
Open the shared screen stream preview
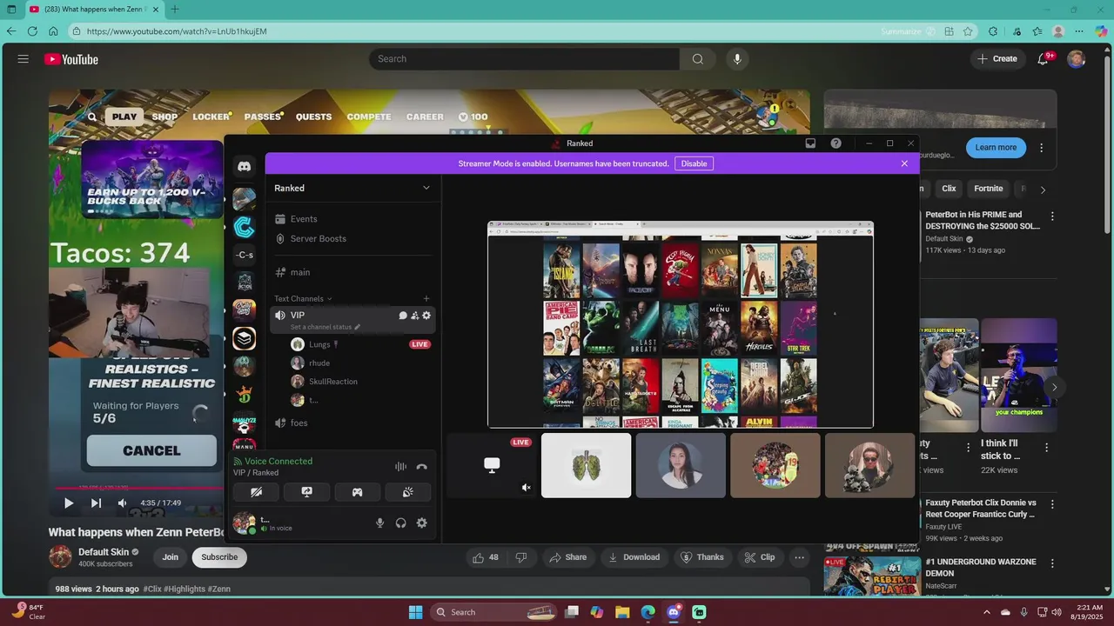pos(681,324)
